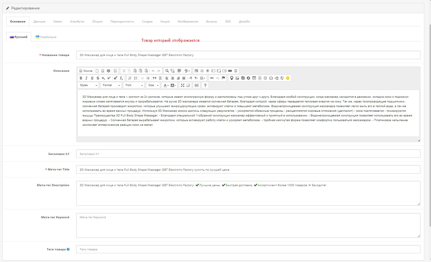Open the Set Language dropdown
The height and width of the screenshot is (262, 431).
coord(203,78)
